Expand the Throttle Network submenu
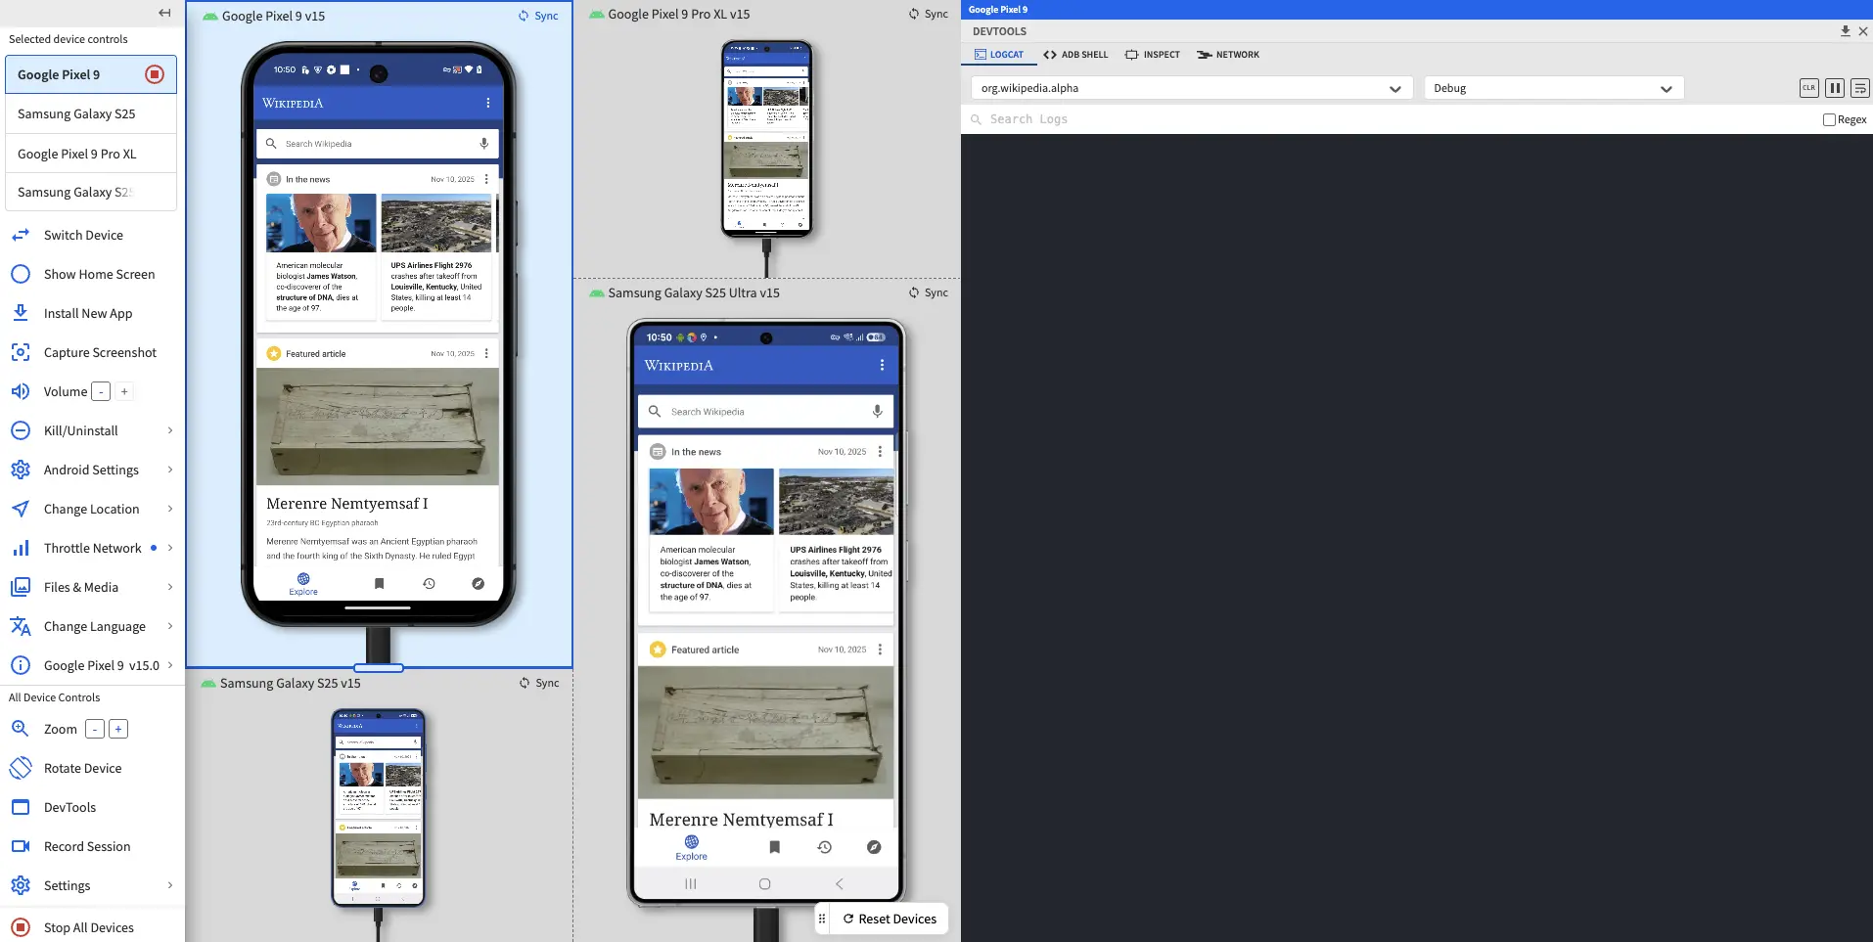1873x942 pixels. point(170,548)
